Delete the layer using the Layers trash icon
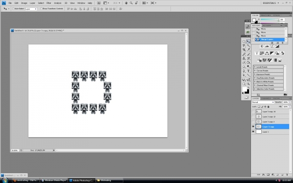This screenshot has height=183, width=293. [x=287, y=175]
